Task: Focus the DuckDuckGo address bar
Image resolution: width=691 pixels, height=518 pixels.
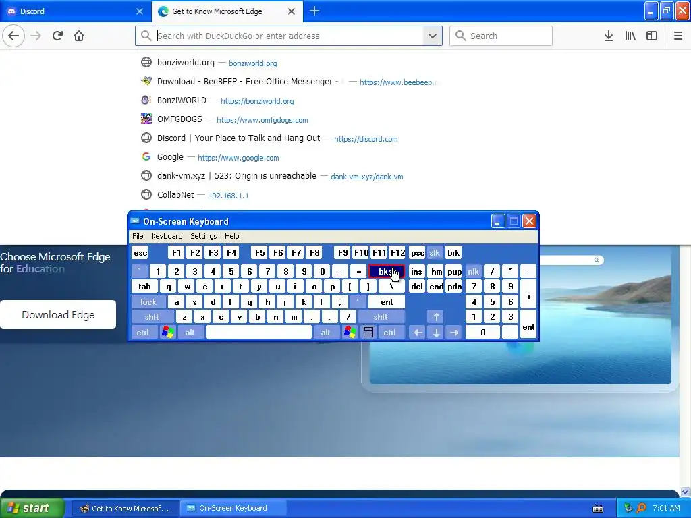Action: click(x=289, y=36)
